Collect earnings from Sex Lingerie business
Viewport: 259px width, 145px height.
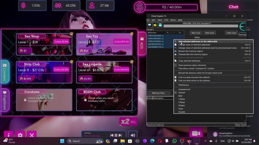coord(121,70)
